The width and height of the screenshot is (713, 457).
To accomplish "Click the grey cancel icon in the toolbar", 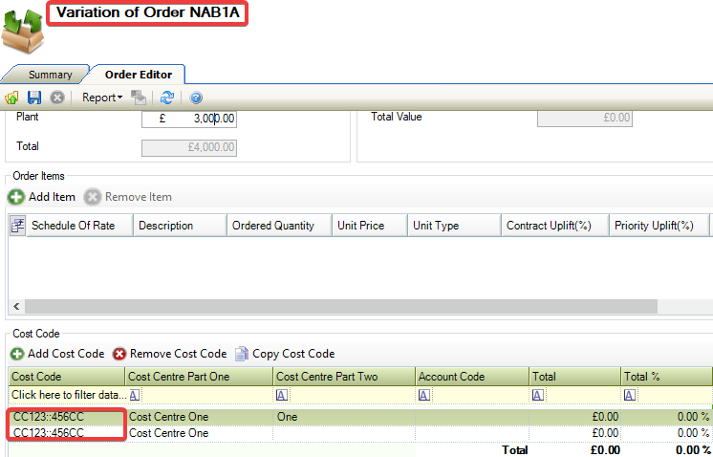I will click(57, 98).
